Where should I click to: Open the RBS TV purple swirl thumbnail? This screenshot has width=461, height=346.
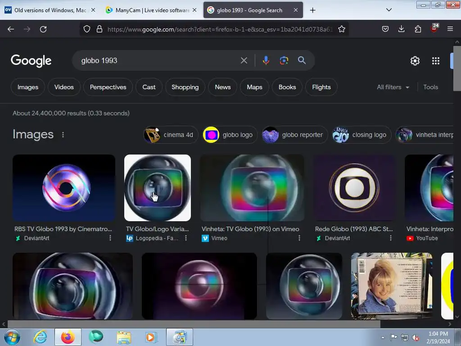(x=64, y=188)
